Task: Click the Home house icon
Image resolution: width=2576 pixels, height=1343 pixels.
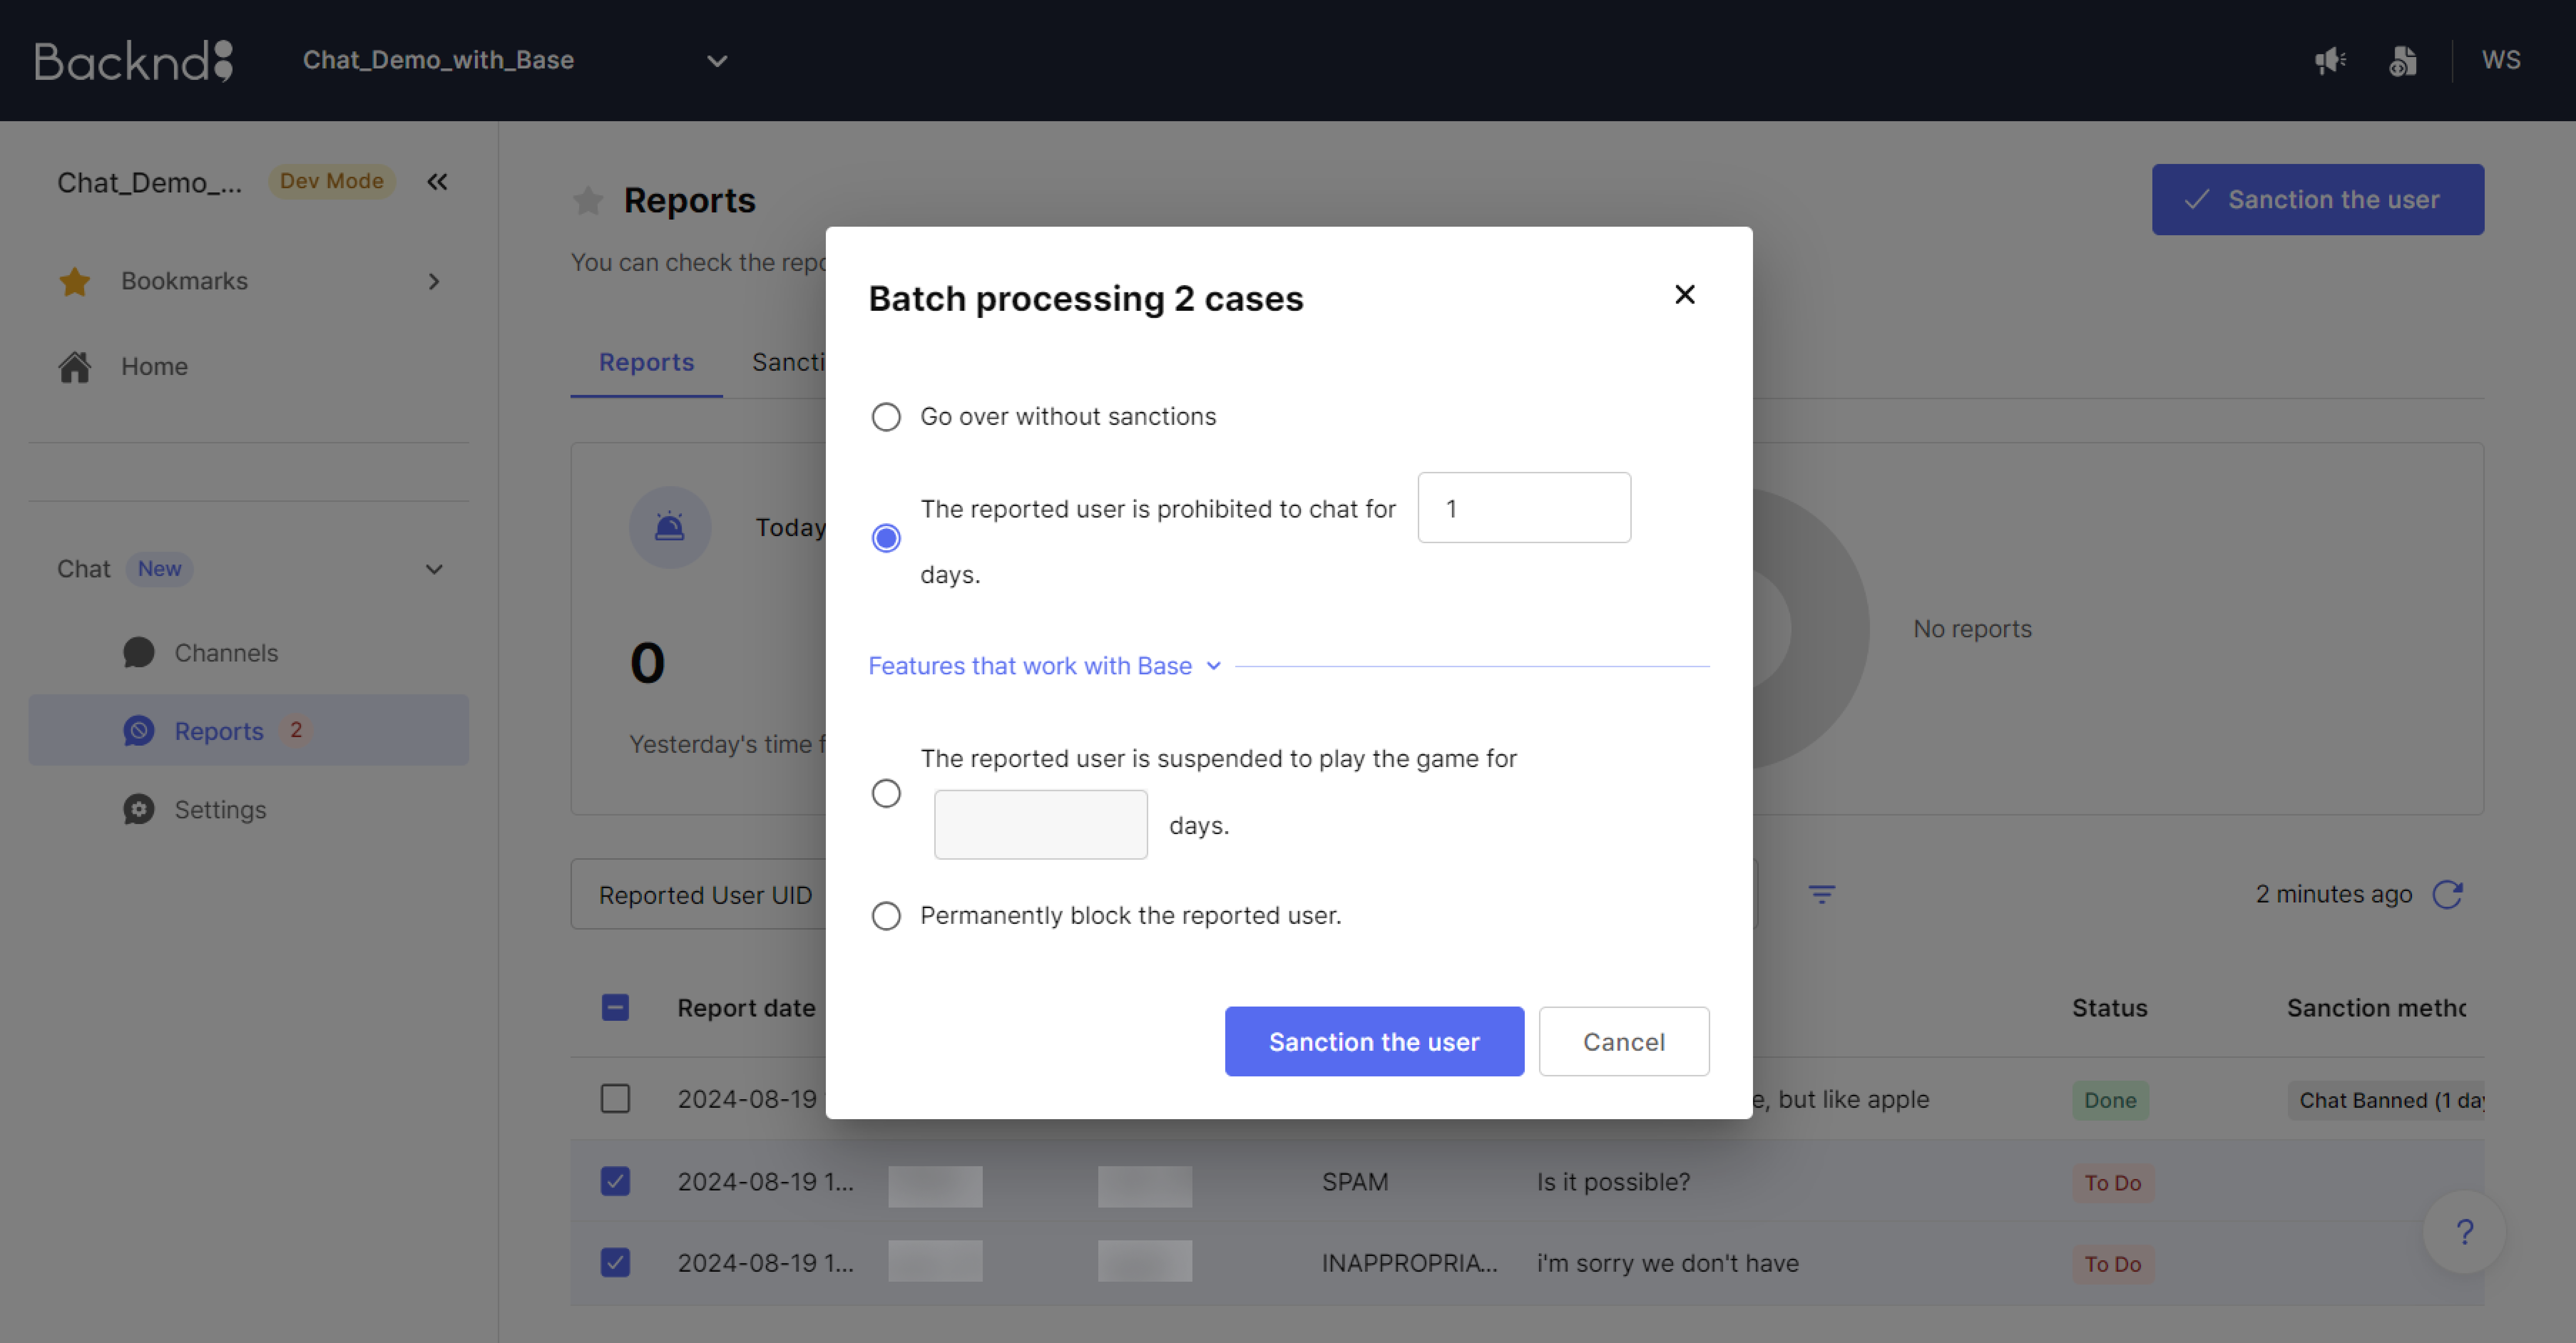Action: (75, 367)
